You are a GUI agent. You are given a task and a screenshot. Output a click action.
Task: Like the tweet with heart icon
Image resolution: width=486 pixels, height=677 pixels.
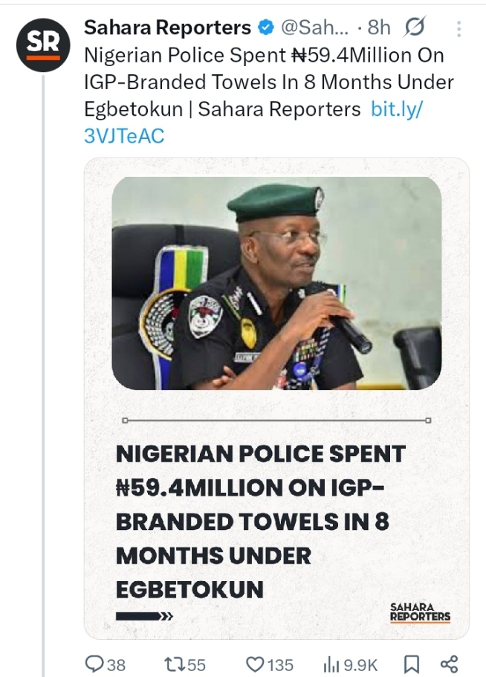pyautogui.click(x=255, y=664)
